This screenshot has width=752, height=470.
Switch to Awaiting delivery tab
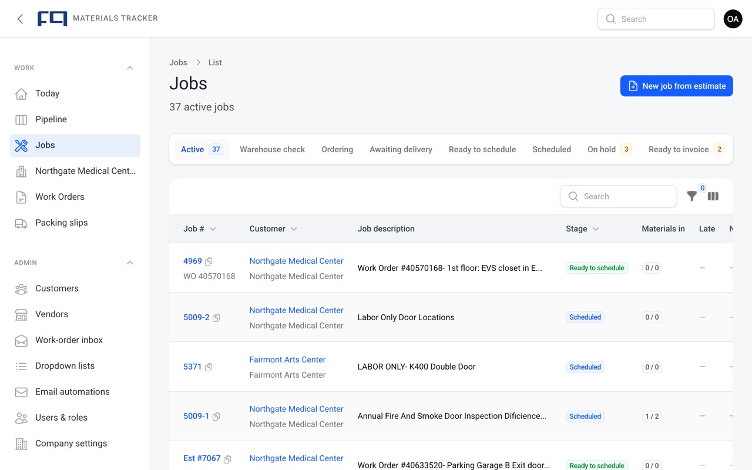coord(401,149)
